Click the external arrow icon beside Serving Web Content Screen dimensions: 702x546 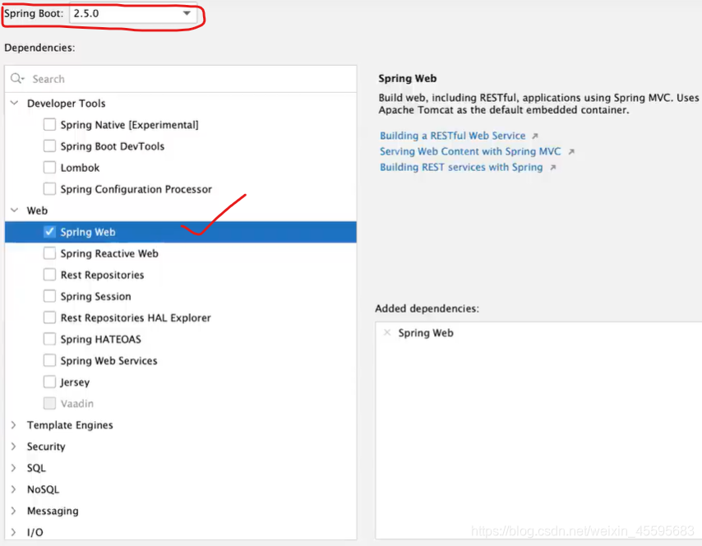tap(570, 152)
